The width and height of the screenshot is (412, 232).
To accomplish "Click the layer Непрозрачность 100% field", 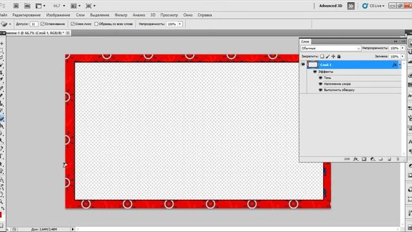I will (x=395, y=48).
